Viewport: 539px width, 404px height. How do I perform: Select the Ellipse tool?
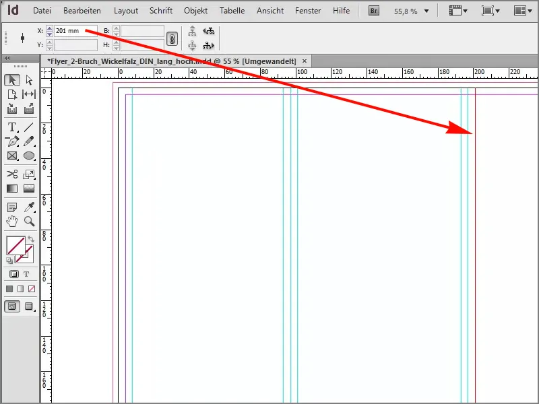click(x=29, y=156)
